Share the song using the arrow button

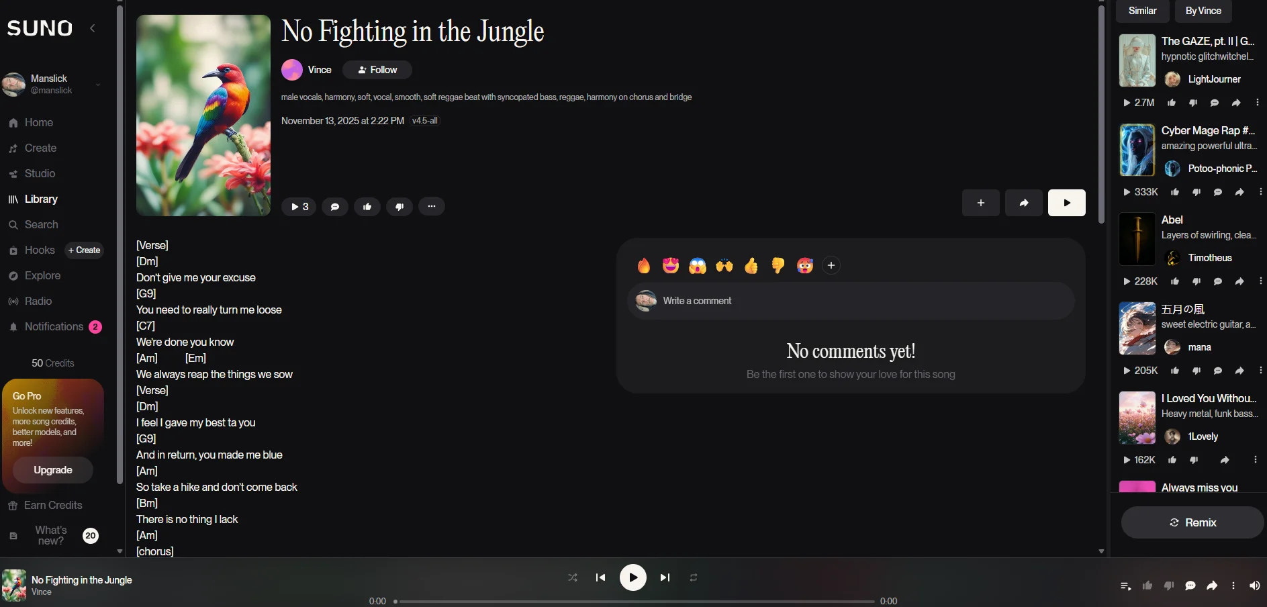tap(1024, 203)
